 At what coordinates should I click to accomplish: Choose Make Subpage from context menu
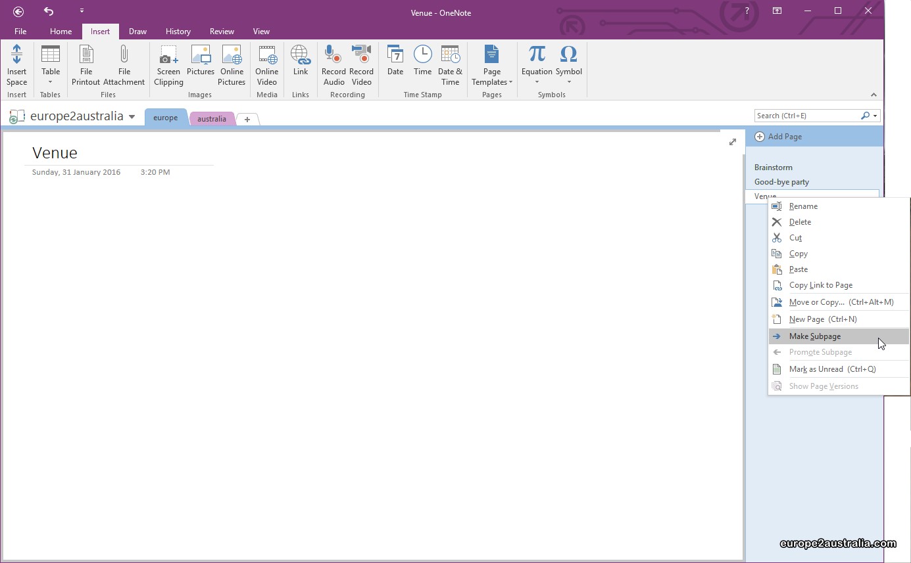coord(814,336)
